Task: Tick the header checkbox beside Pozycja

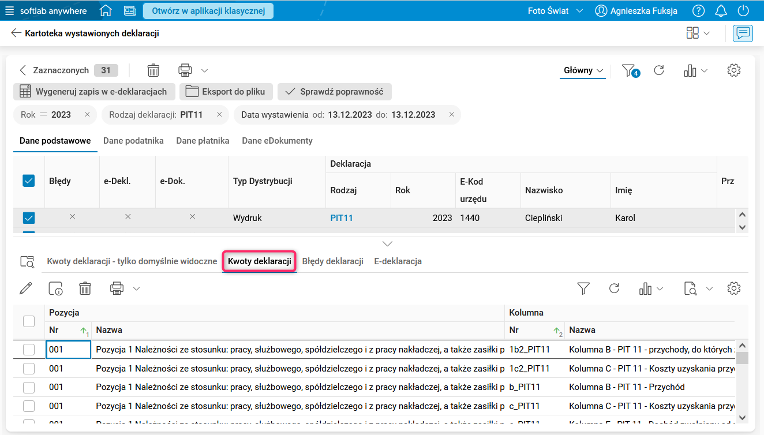Action: 28,321
